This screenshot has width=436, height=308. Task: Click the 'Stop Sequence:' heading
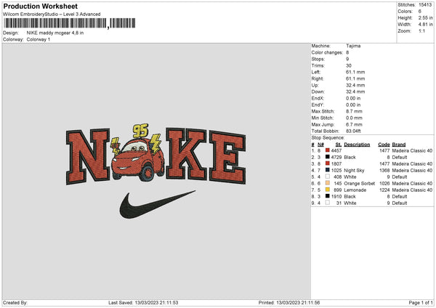pyautogui.click(x=328, y=138)
